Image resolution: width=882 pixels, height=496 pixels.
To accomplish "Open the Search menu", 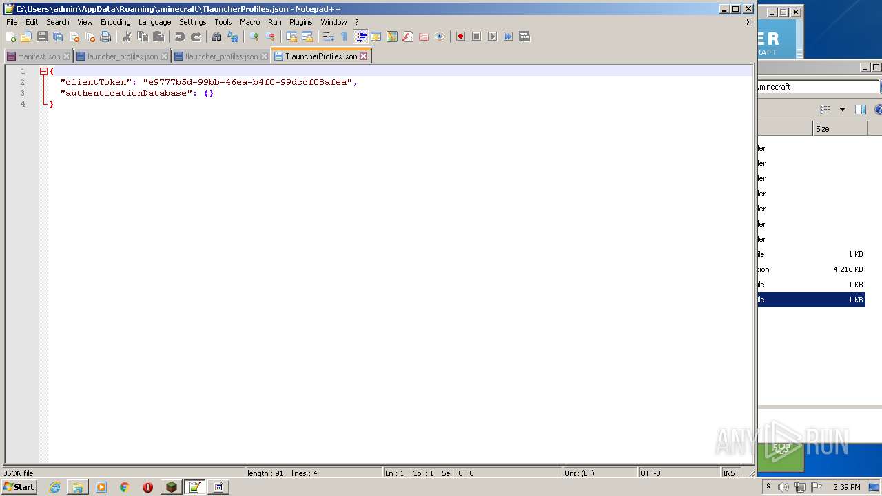I will pos(58,22).
